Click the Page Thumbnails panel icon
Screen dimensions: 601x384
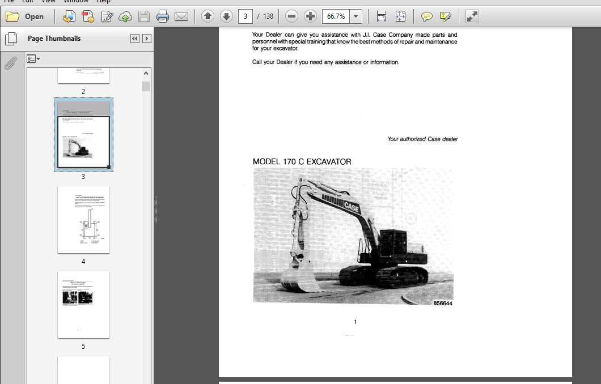click(x=11, y=39)
